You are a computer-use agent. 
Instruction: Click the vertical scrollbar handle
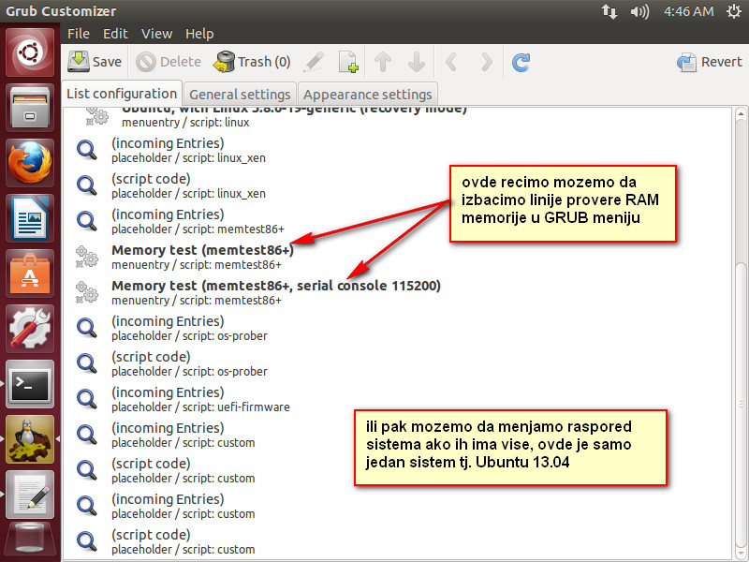(741, 405)
